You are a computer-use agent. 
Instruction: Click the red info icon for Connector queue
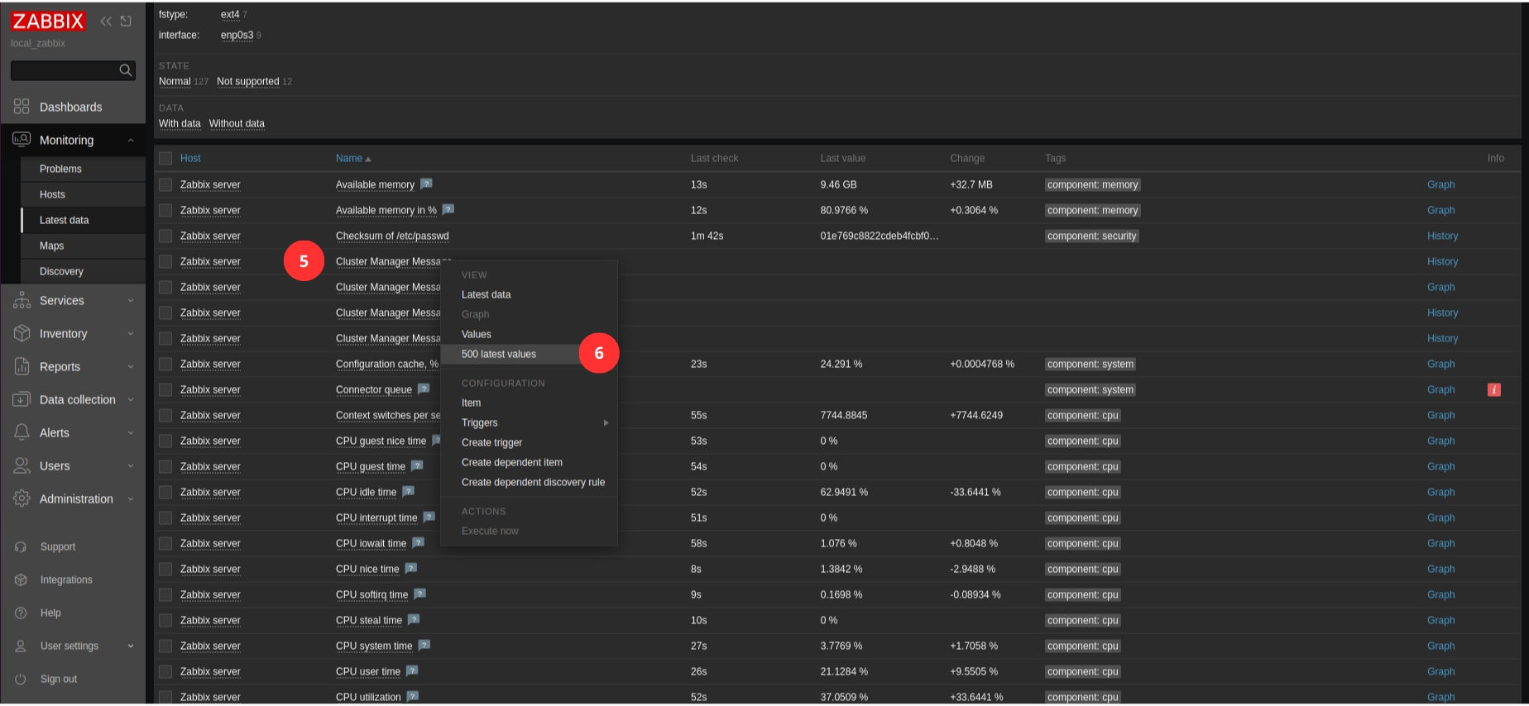(1493, 390)
